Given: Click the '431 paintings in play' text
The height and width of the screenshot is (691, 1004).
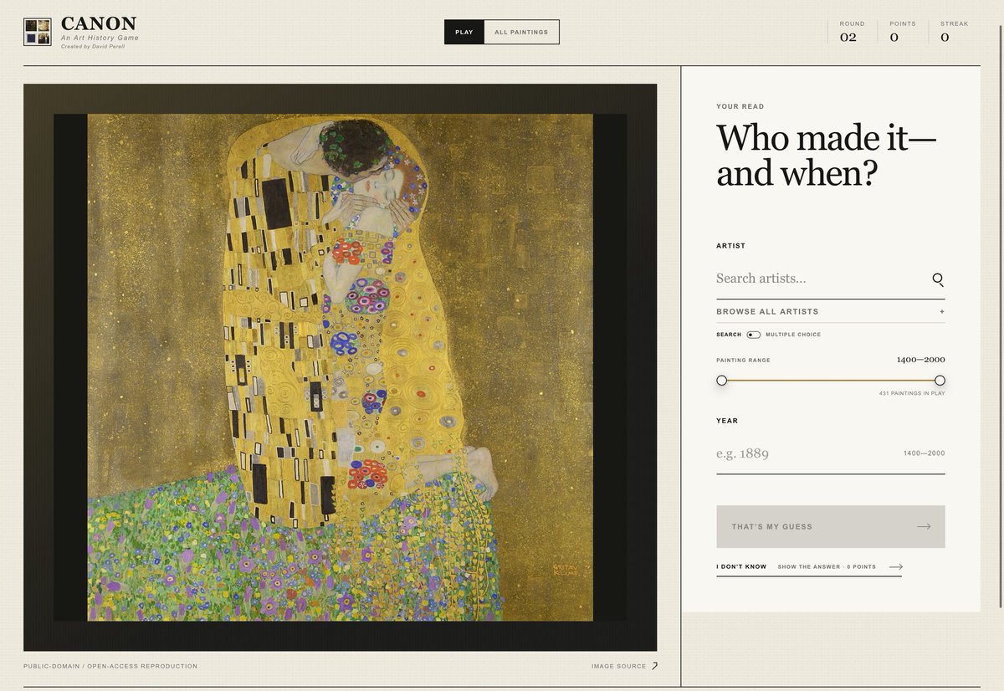Looking at the screenshot, I should (x=912, y=393).
